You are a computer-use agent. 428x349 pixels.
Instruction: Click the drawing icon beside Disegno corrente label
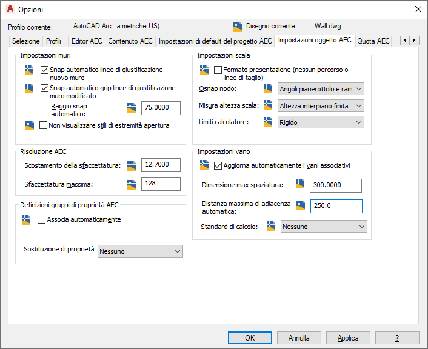(x=238, y=27)
